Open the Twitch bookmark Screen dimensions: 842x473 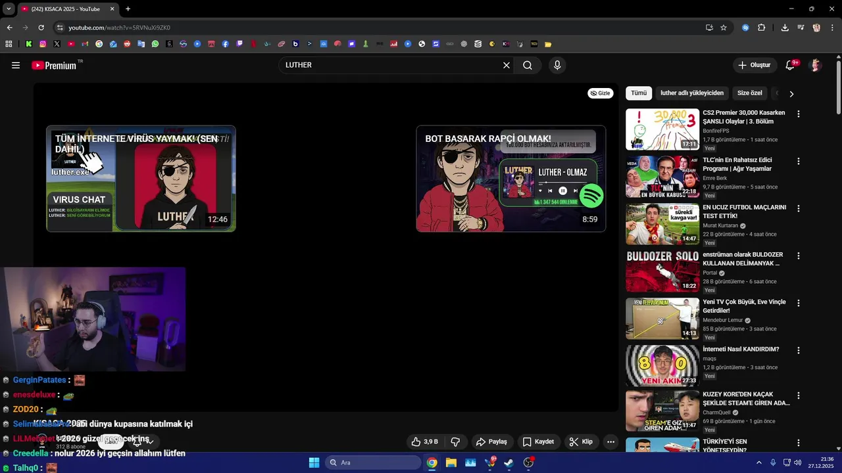click(239, 44)
